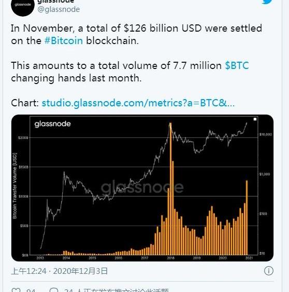The width and height of the screenshot is (289, 292).
Task: Open the glassnode profile avatar
Action: [x=23, y=6]
